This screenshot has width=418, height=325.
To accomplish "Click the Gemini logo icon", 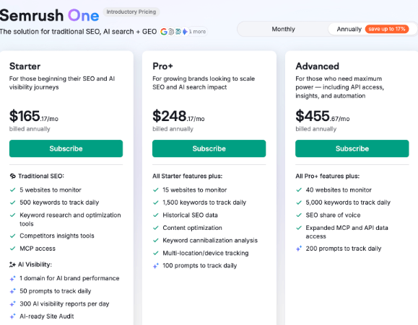I will (x=185, y=32).
